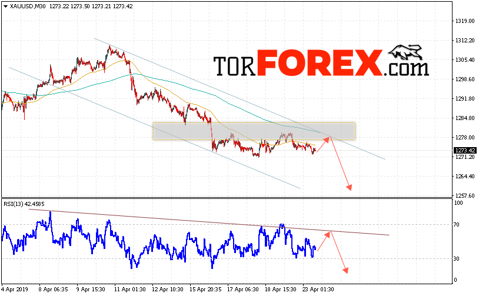Viewport: 479px width, 296px height.
Task: Click the 1278.00 price axis value
Action: (x=464, y=138)
